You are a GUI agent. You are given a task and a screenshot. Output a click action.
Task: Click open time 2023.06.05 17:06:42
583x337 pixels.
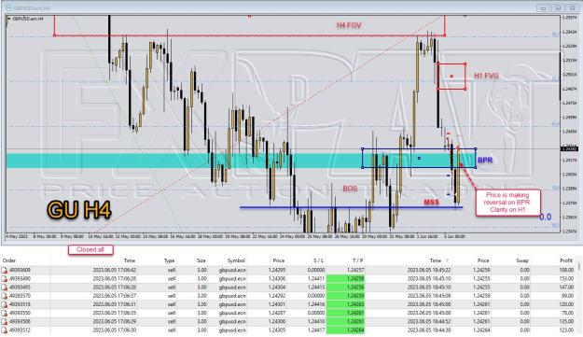click(x=114, y=271)
